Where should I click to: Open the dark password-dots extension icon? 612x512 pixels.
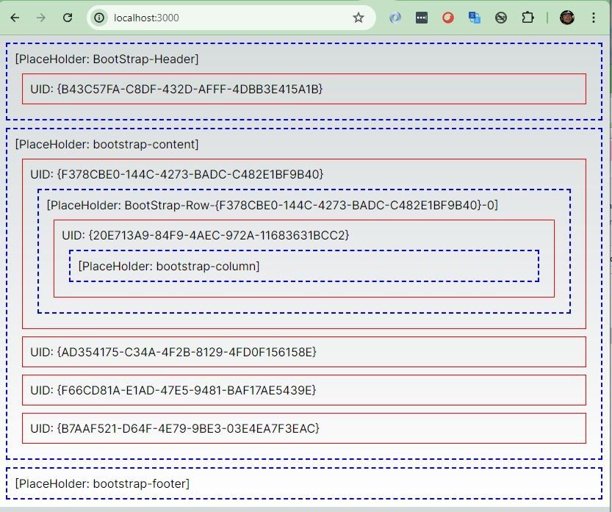(422, 18)
